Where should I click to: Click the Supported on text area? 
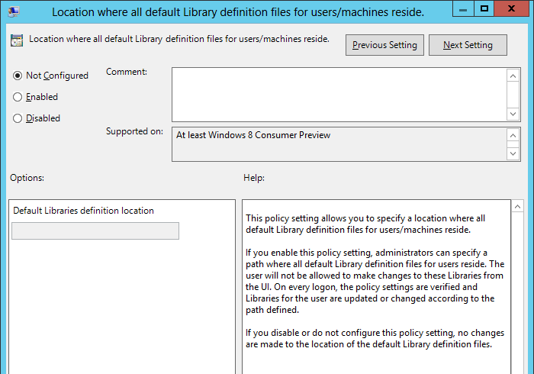click(x=339, y=144)
